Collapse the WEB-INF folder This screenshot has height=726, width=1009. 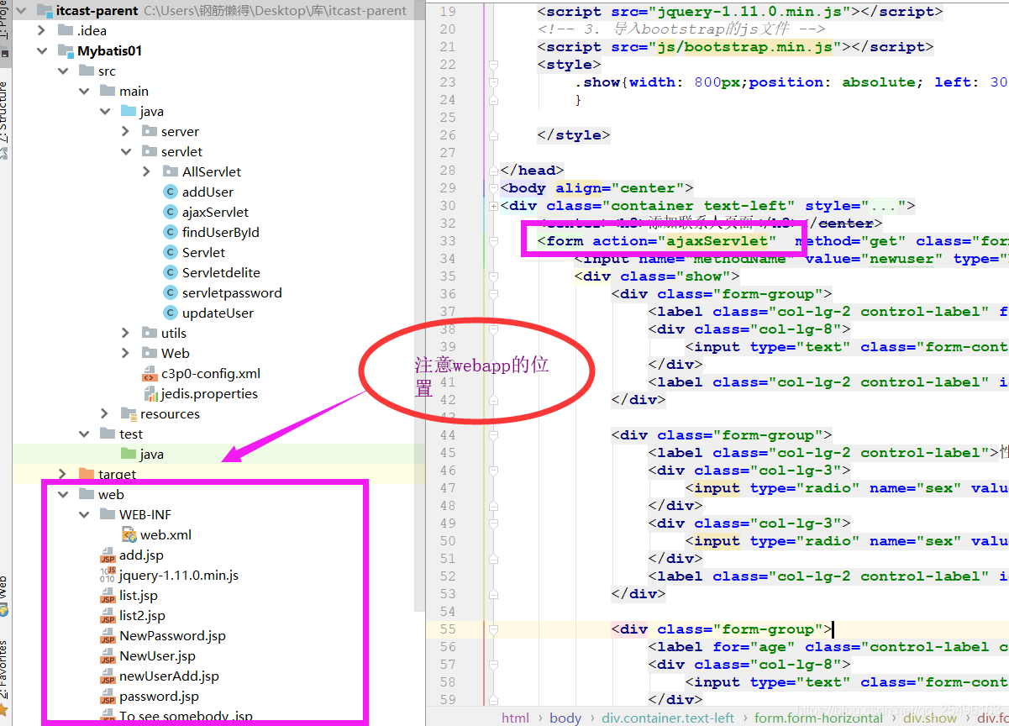[84, 514]
